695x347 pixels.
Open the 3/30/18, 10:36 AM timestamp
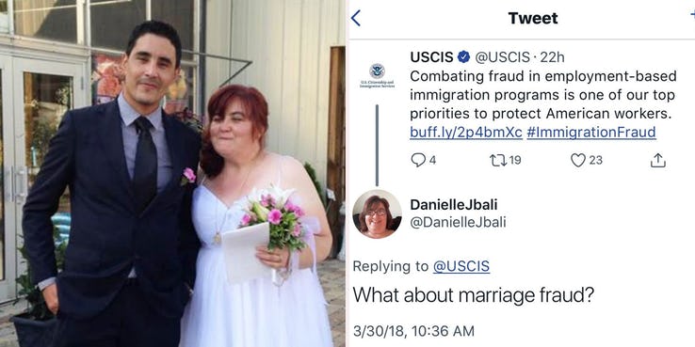(413, 331)
